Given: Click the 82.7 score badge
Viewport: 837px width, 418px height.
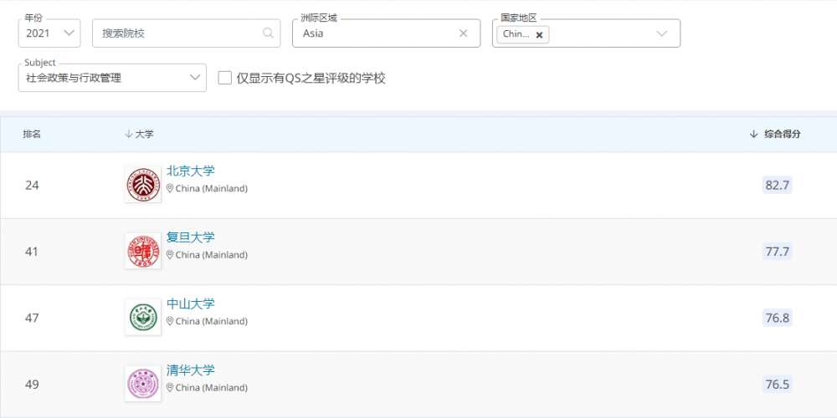Looking at the screenshot, I should (777, 185).
